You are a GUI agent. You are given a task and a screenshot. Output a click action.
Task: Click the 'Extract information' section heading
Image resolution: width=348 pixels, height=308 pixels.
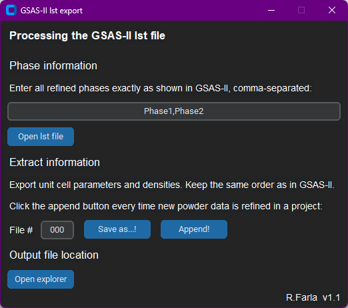(55, 162)
